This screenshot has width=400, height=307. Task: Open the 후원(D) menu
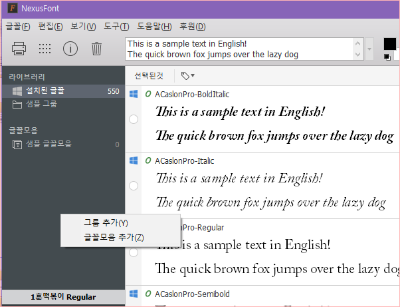192,27
